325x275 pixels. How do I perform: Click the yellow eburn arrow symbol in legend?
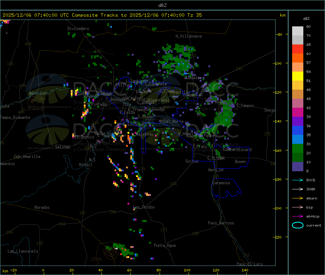click(298, 198)
